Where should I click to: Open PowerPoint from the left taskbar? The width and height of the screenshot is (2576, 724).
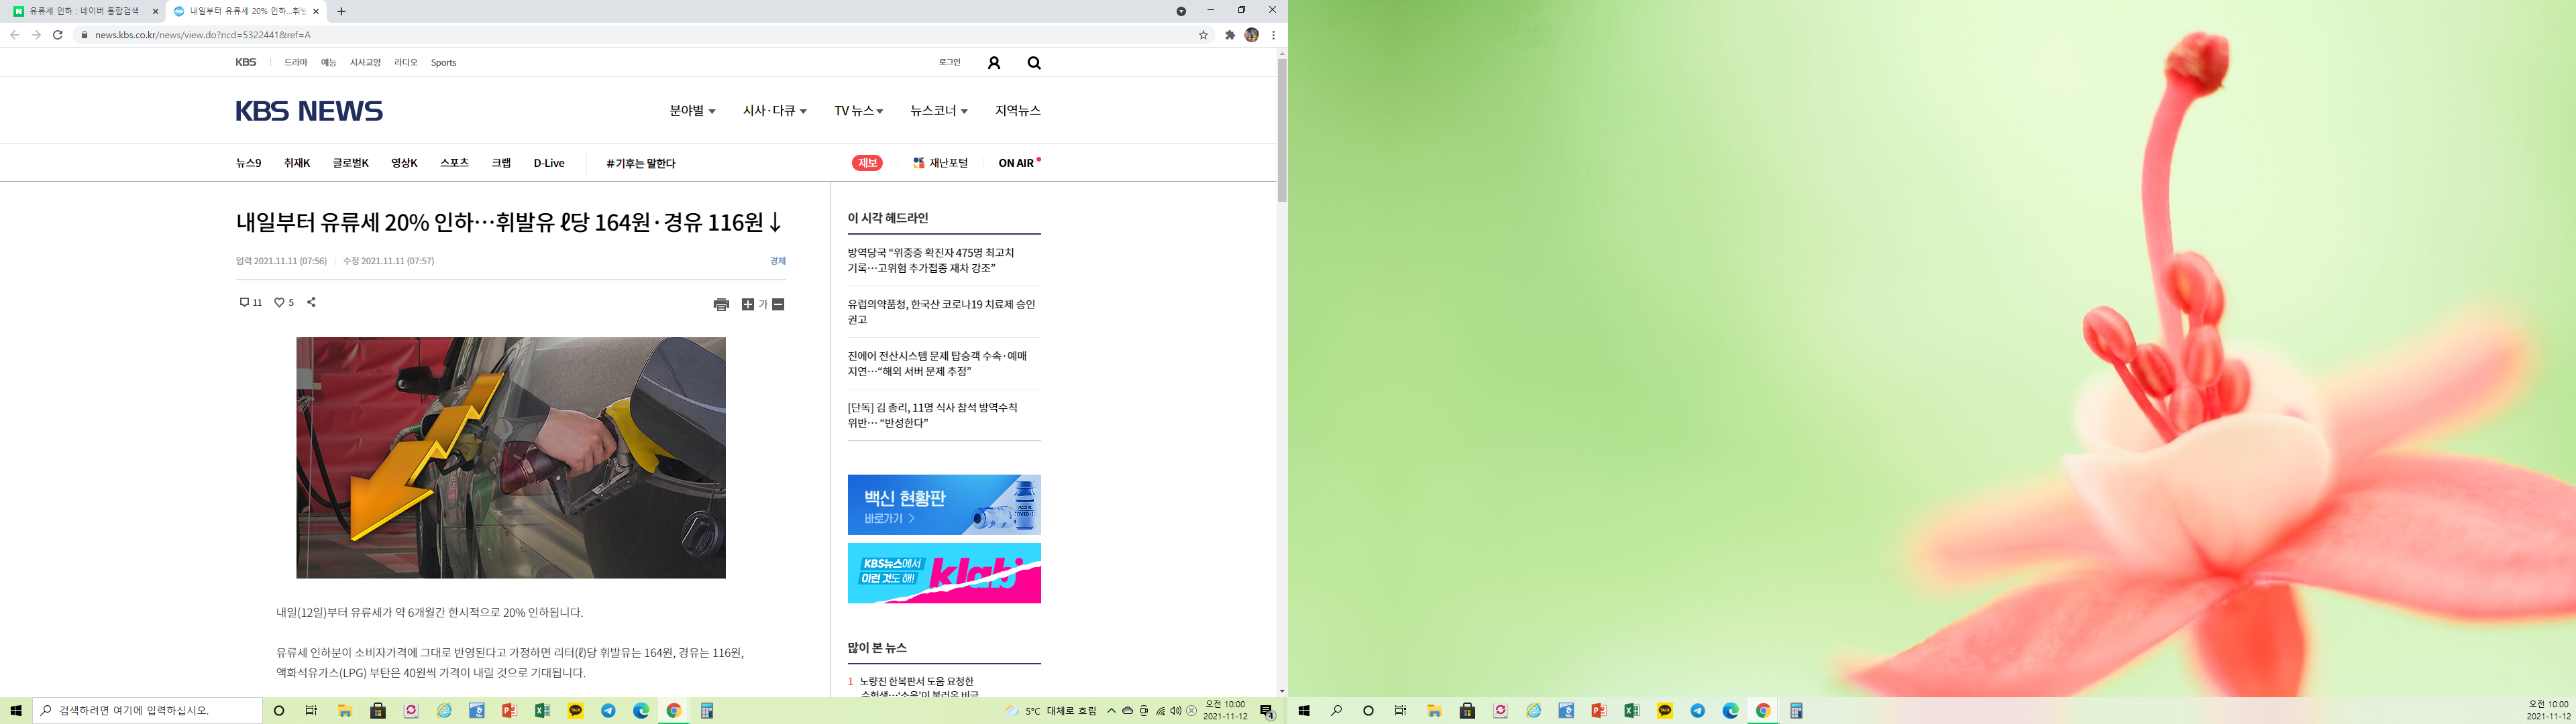509,711
